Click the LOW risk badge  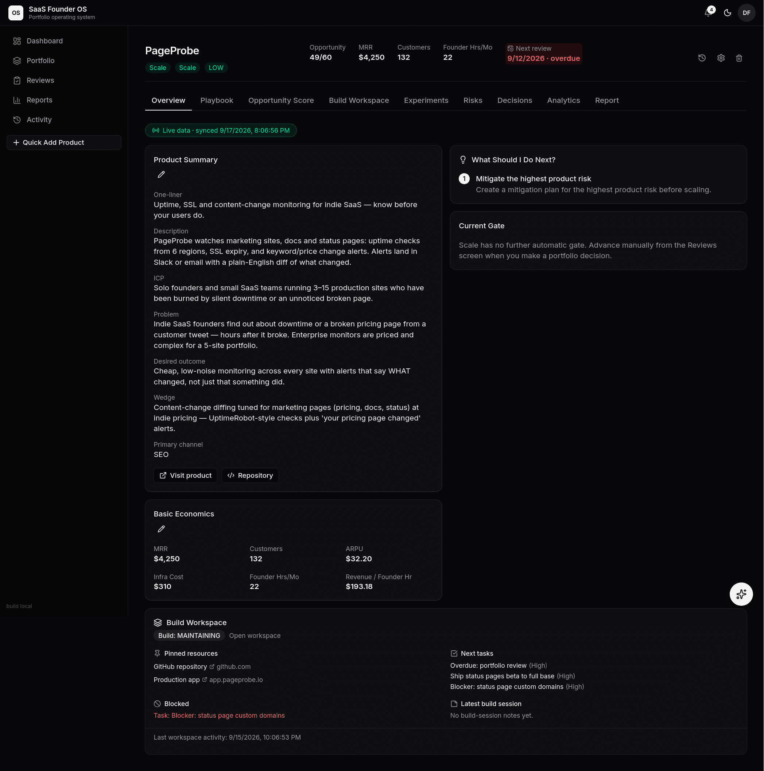coord(216,68)
